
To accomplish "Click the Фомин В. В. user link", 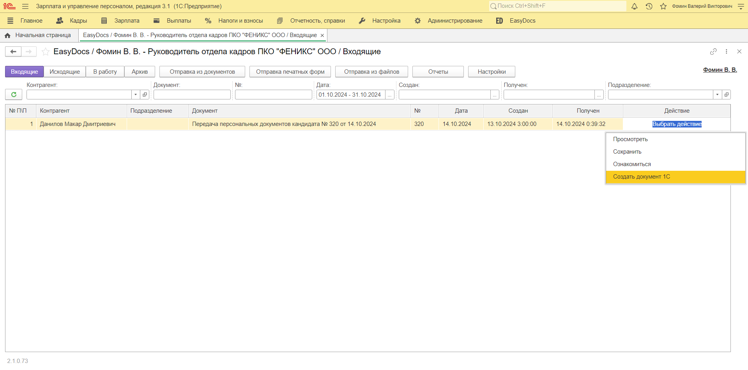I will (x=720, y=70).
